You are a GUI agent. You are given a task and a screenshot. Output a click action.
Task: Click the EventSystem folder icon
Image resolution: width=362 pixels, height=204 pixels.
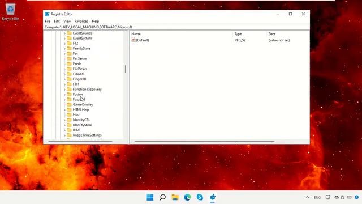pos(69,38)
